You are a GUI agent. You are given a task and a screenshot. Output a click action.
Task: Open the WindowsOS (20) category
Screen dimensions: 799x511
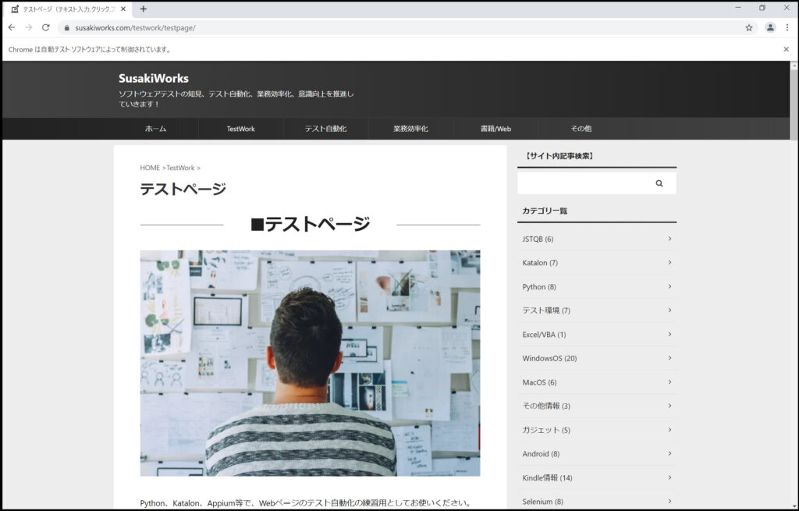(597, 358)
